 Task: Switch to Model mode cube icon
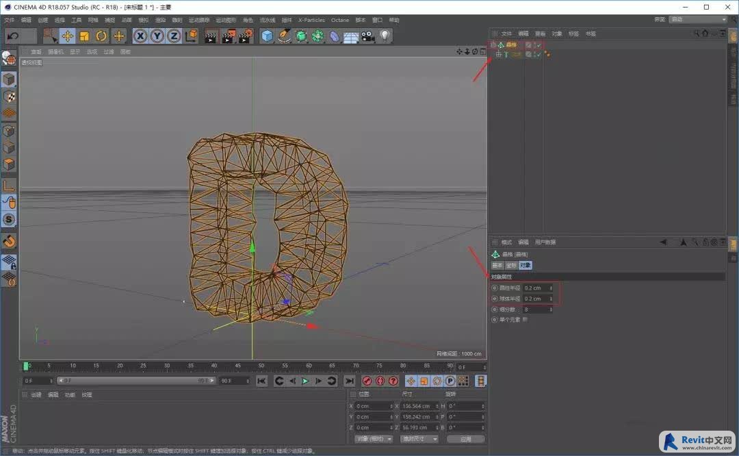(9, 79)
